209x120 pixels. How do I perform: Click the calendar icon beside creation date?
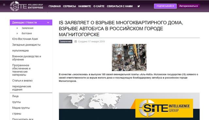(x=75, y=41)
